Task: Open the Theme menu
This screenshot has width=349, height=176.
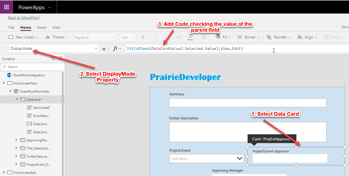Action: (x=56, y=37)
